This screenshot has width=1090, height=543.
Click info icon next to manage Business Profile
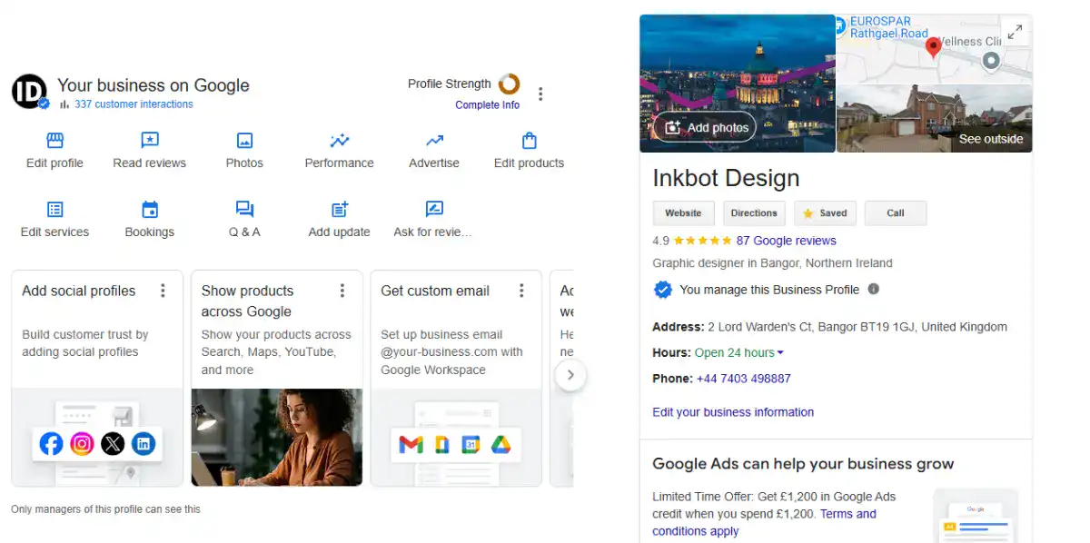click(874, 290)
